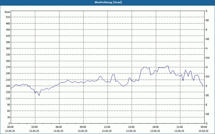Viewport: 215px width, 134px height.
Task: Select the "60" y-axis value
Action: click(x=9, y=111)
